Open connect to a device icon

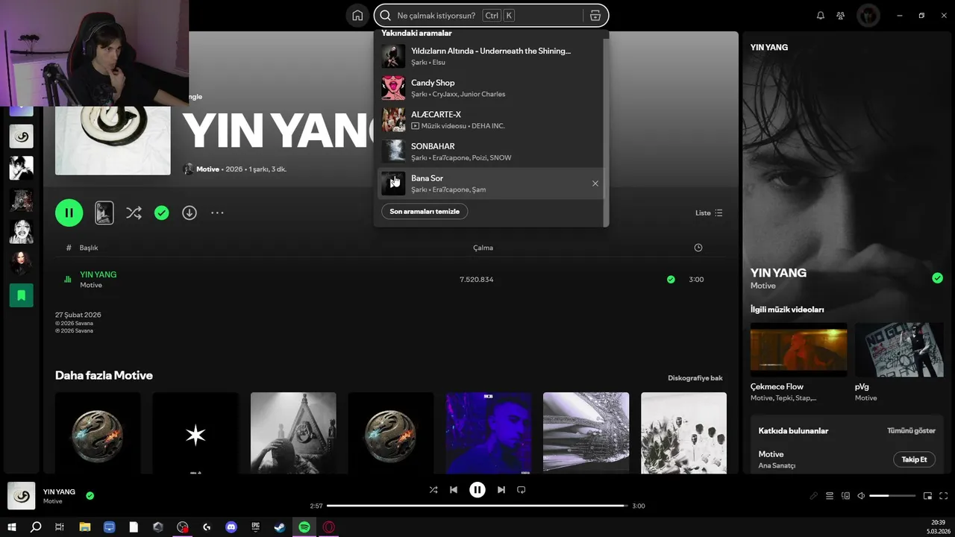[x=845, y=496]
